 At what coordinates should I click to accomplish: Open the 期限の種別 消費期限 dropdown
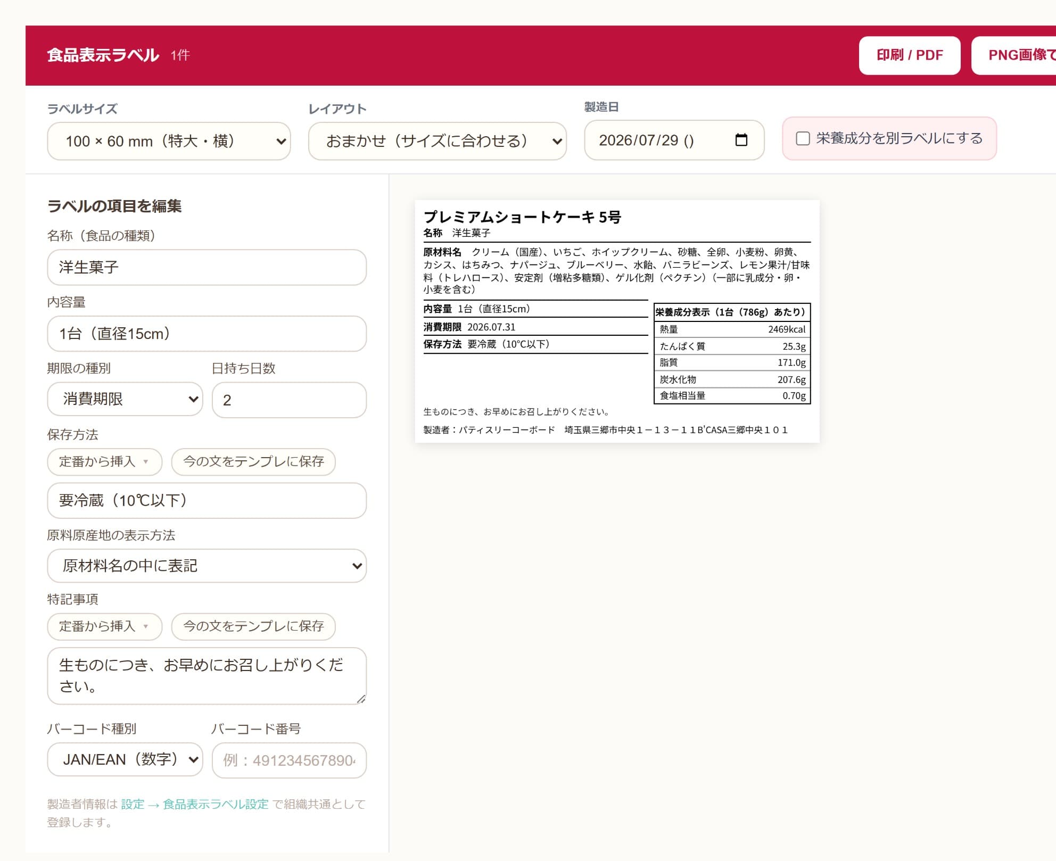(125, 399)
